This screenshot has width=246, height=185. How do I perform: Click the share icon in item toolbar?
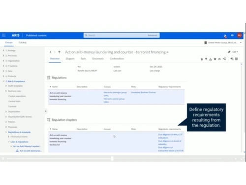pyautogui.click(x=224, y=59)
